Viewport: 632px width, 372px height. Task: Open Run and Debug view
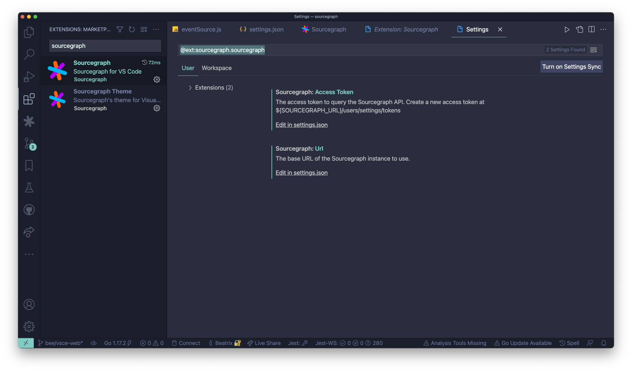coord(29,77)
